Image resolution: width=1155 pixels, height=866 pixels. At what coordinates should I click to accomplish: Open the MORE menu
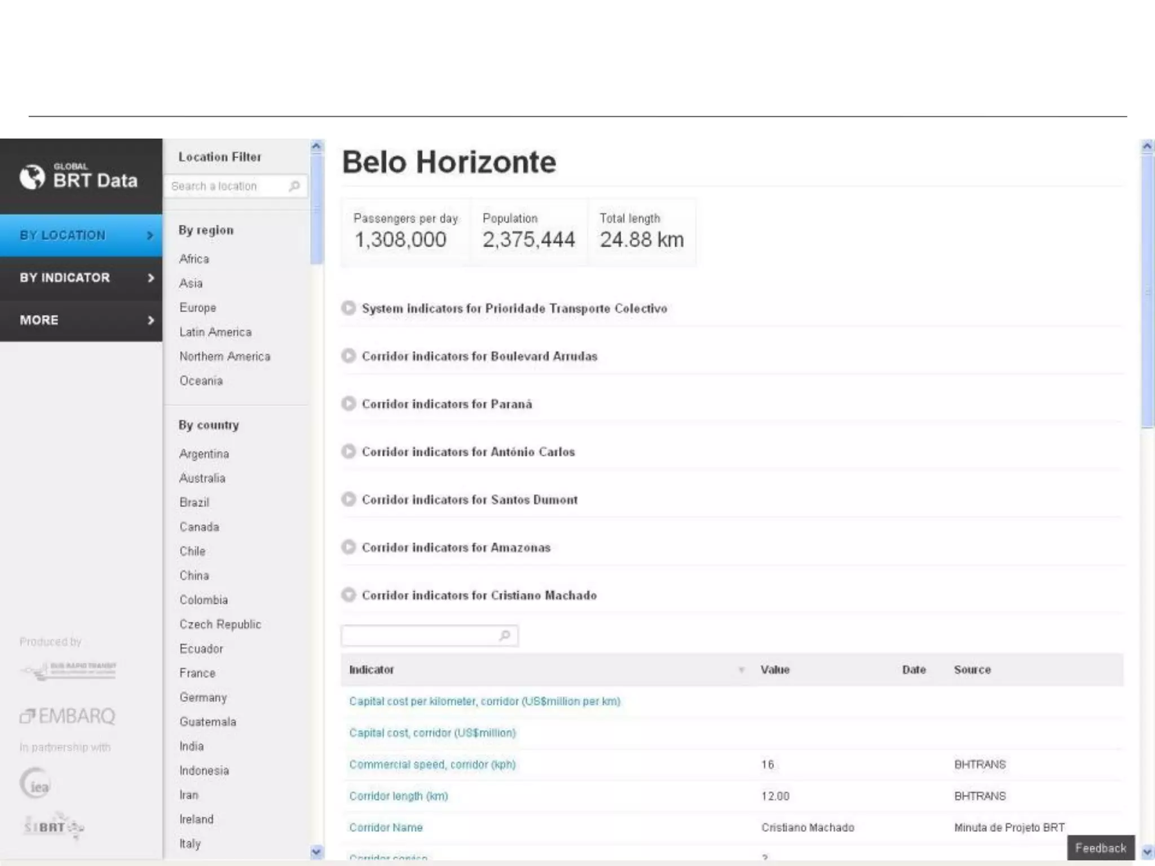click(x=81, y=320)
